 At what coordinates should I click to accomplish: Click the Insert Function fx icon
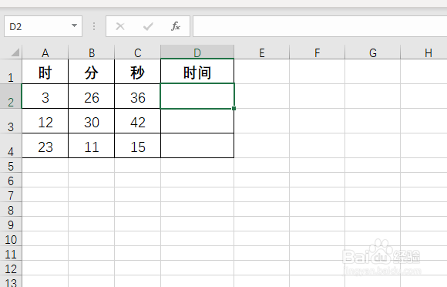coord(176,26)
